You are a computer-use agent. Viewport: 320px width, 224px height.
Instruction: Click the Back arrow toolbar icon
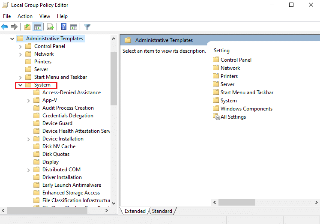(4, 27)
